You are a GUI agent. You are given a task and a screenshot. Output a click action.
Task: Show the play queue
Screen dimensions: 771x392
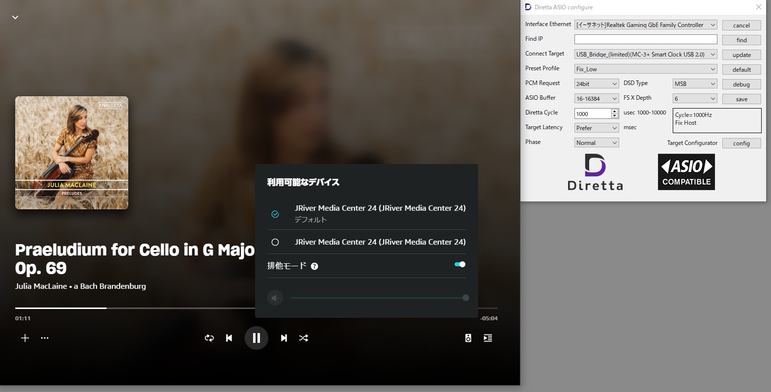[x=488, y=338]
